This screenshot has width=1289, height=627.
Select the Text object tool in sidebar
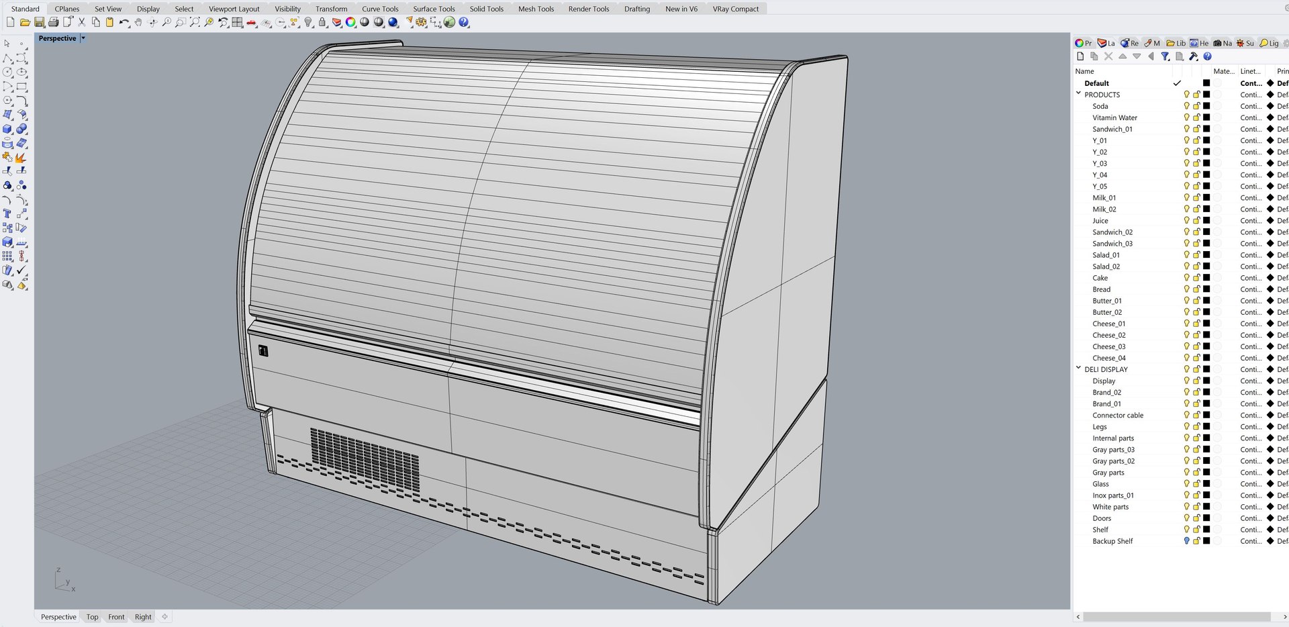(7, 213)
